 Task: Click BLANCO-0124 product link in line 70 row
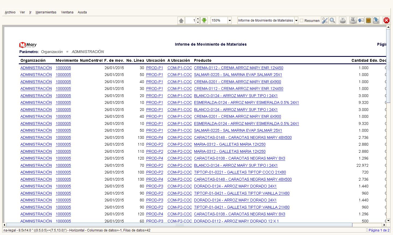[236, 165]
